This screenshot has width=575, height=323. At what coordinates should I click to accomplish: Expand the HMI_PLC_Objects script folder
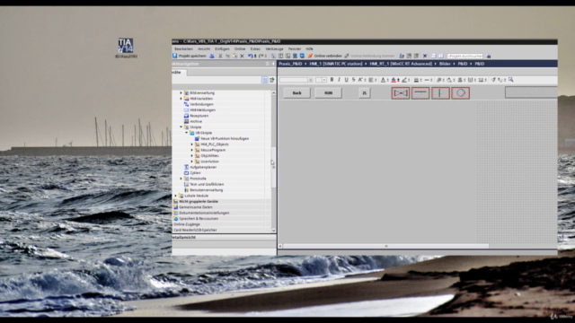[191, 144]
